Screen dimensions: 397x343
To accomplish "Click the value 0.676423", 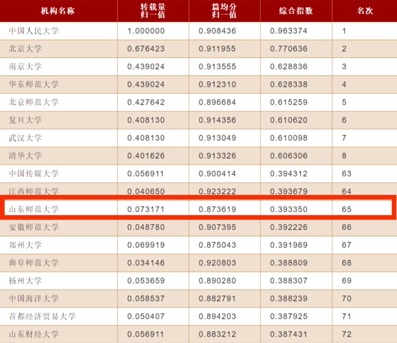I will coord(146,48).
